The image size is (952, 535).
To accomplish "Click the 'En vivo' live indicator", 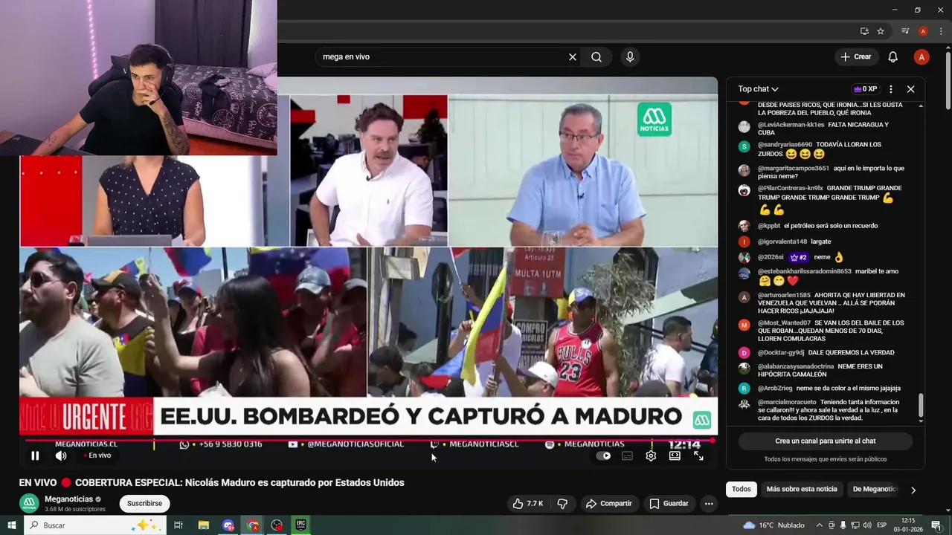I will 96,455.
